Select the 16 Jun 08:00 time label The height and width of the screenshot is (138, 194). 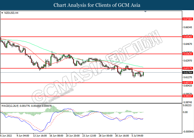(56, 136)
